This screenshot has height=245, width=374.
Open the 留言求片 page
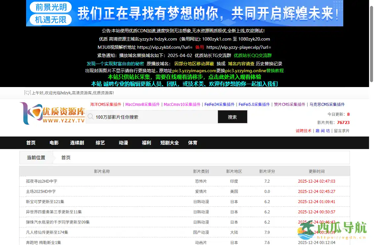click(341, 131)
